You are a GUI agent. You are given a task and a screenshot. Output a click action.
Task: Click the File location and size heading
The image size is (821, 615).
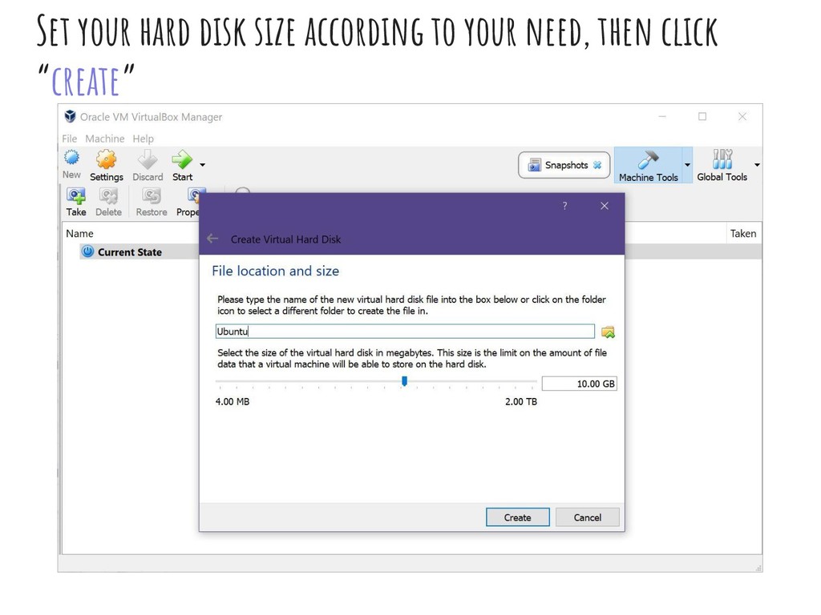276,271
